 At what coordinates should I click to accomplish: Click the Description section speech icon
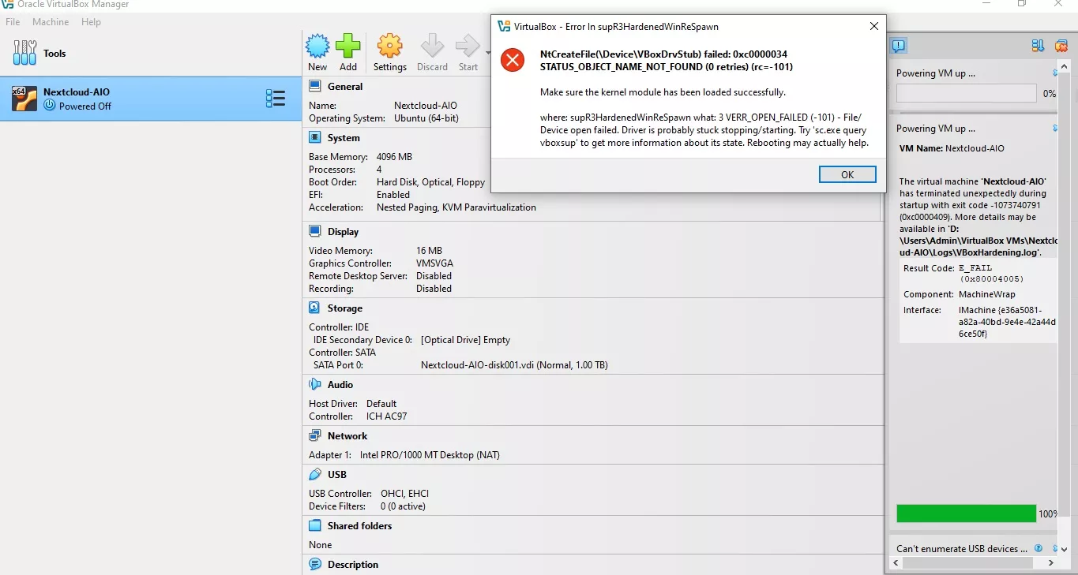pyautogui.click(x=315, y=564)
